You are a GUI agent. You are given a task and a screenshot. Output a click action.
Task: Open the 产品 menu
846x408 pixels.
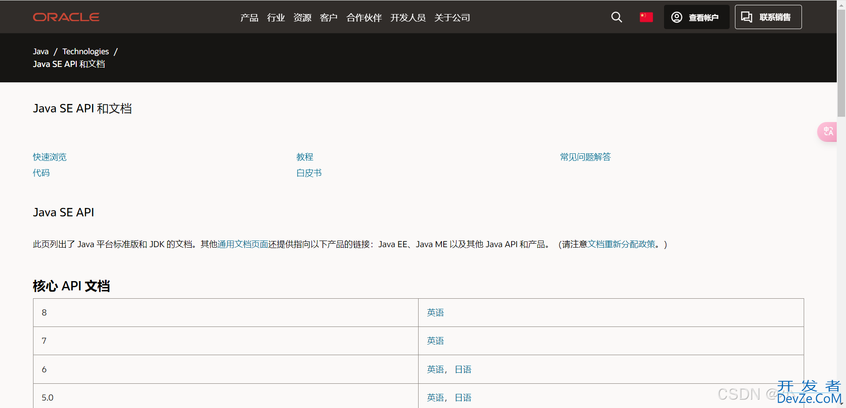[249, 18]
